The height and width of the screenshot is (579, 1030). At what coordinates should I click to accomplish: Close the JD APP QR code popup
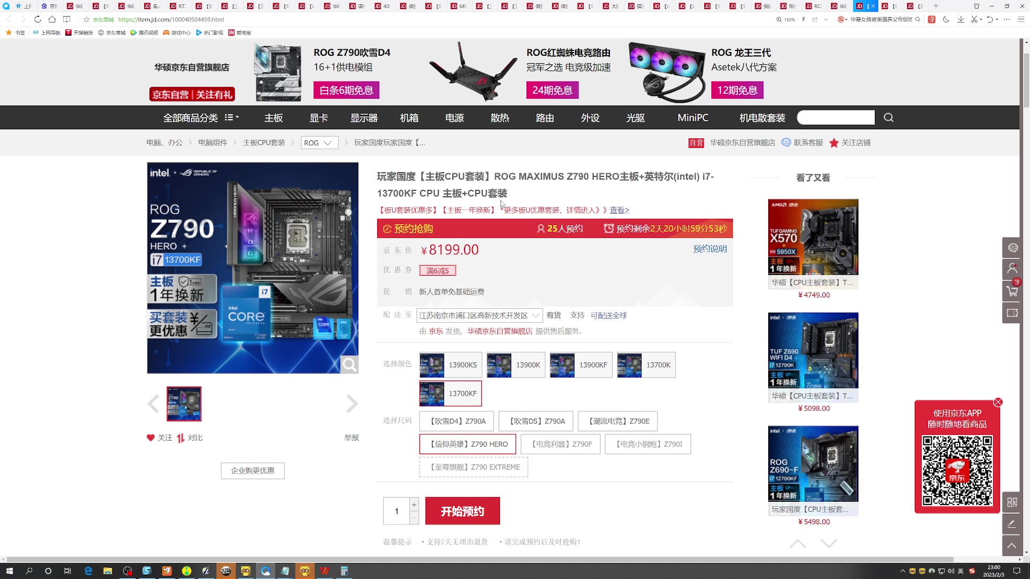pyautogui.click(x=998, y=402)
